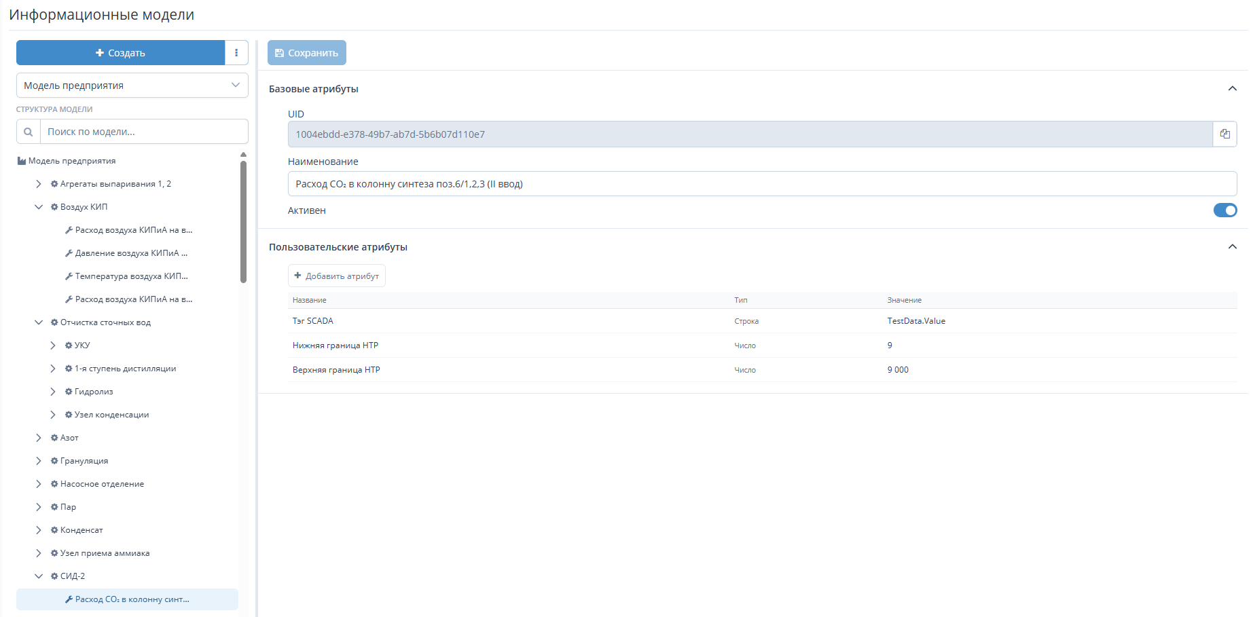The width and height of the screenshot is (1253, 617).
Task: Collapse the СИД-2 node
Action: [x=39, y=576]
